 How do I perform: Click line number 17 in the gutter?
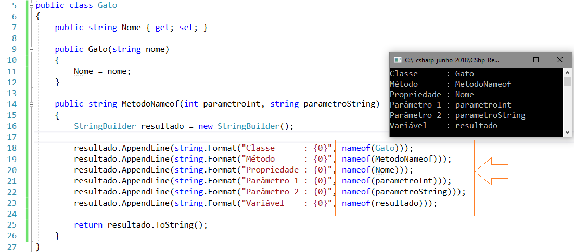12,137
